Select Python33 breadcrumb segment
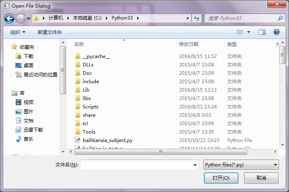The image size is (289, 192). pos(122,18)
